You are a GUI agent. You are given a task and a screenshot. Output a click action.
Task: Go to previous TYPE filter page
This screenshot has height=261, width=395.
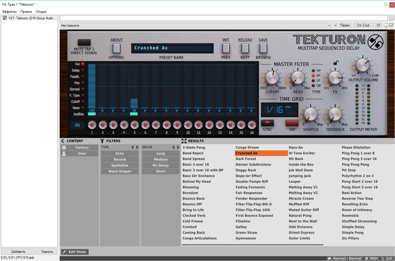(x=133, y=147)
